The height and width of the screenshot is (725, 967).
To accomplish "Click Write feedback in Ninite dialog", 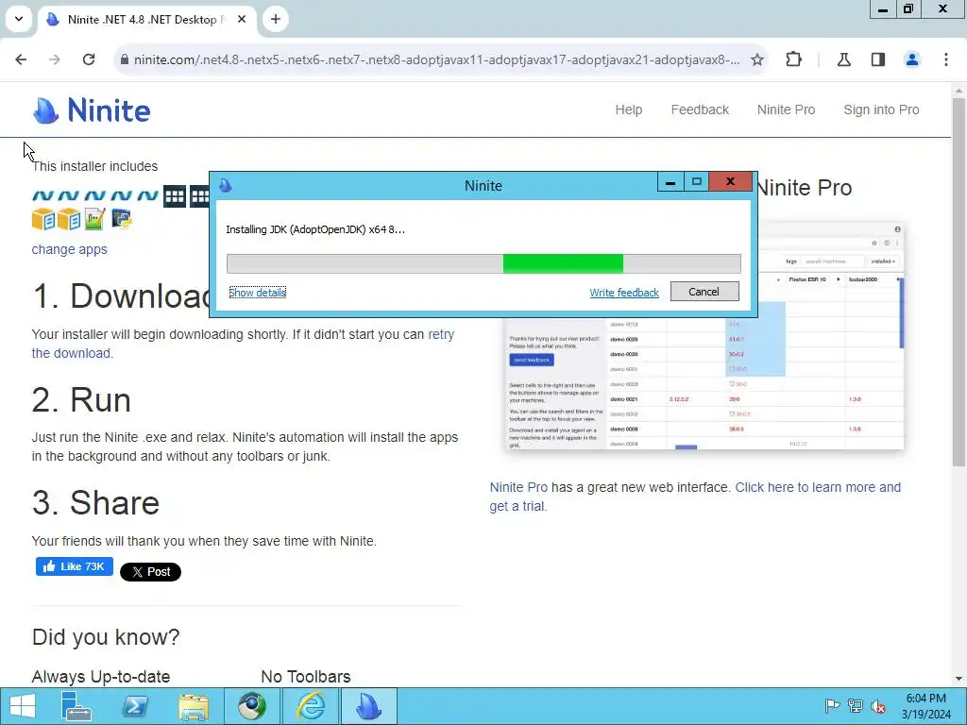I will point(624,293).
